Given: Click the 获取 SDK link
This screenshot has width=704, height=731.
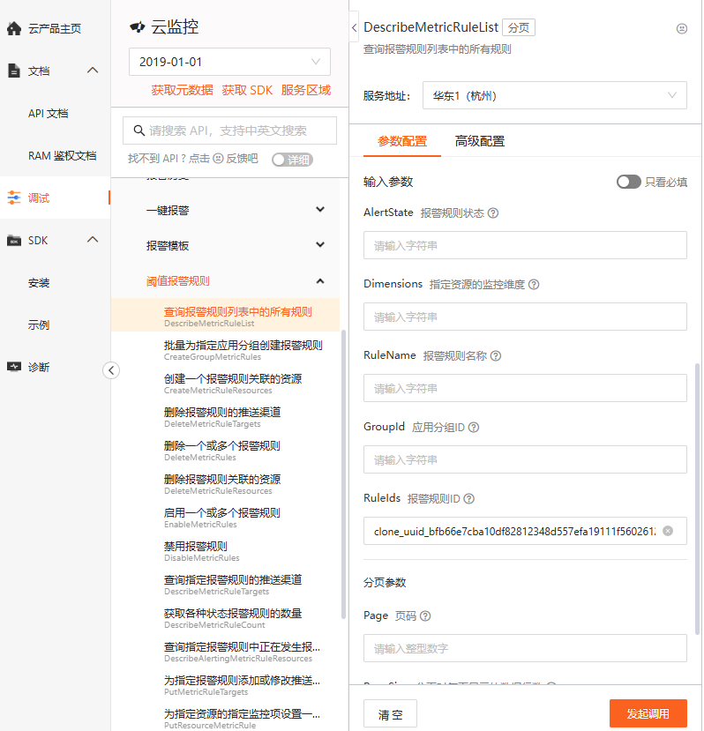Looking at the screenshot, I should click(247, 90).
